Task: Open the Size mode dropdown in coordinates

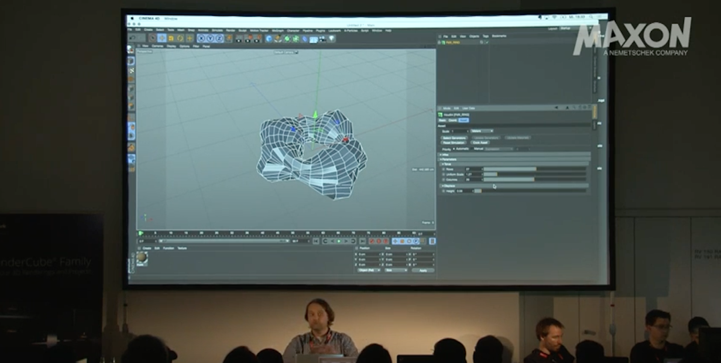Action: (x=395, y=270)
